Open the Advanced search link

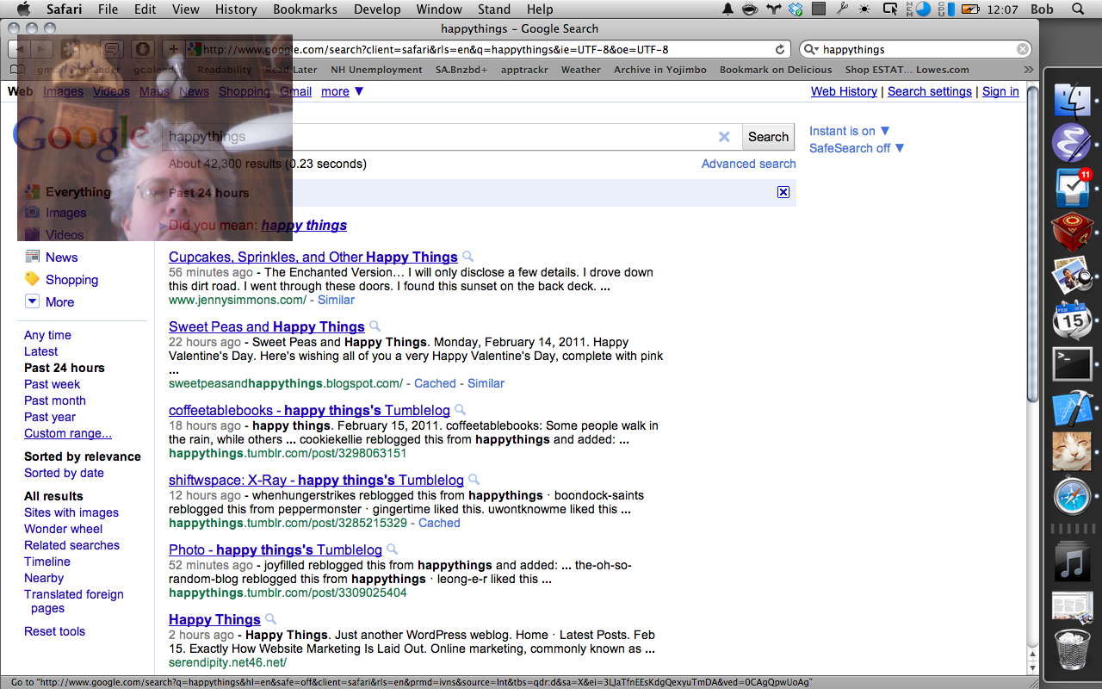[x=748, y=164]
